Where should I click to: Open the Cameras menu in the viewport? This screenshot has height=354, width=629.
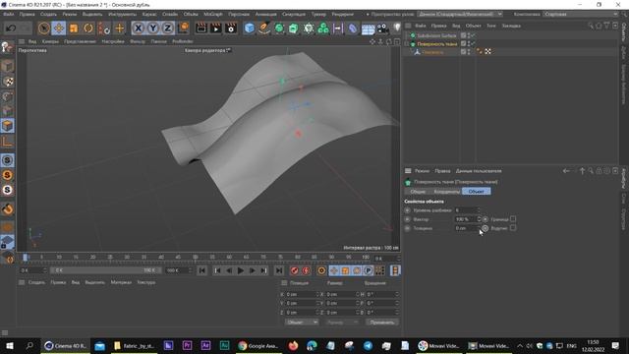(50, 41)
